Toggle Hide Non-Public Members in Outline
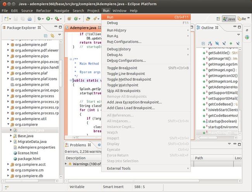Viewport: 252px width, 192px height. click(x=231, y=43)
